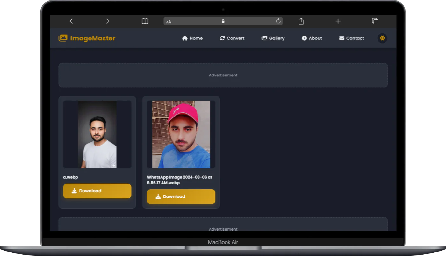446x256 pixels.
Task: Download the WhatsApp Image webp file
Action: click(181, 196)
